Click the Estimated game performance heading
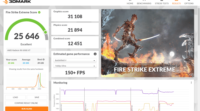 pos(71,54)
